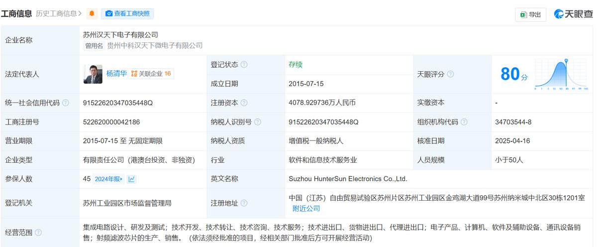Viewport: 597px width, 247px height.
Task: Open 查看工商快照 snapshot button
Action: coord(127,14)
